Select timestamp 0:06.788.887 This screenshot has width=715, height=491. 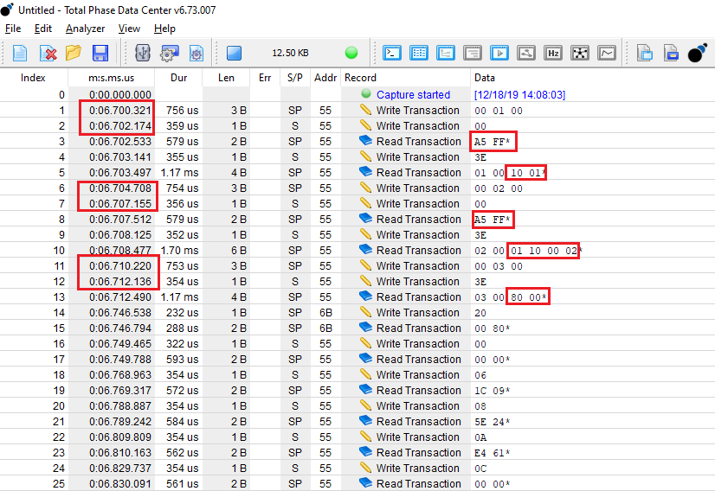tap(120, 405)
